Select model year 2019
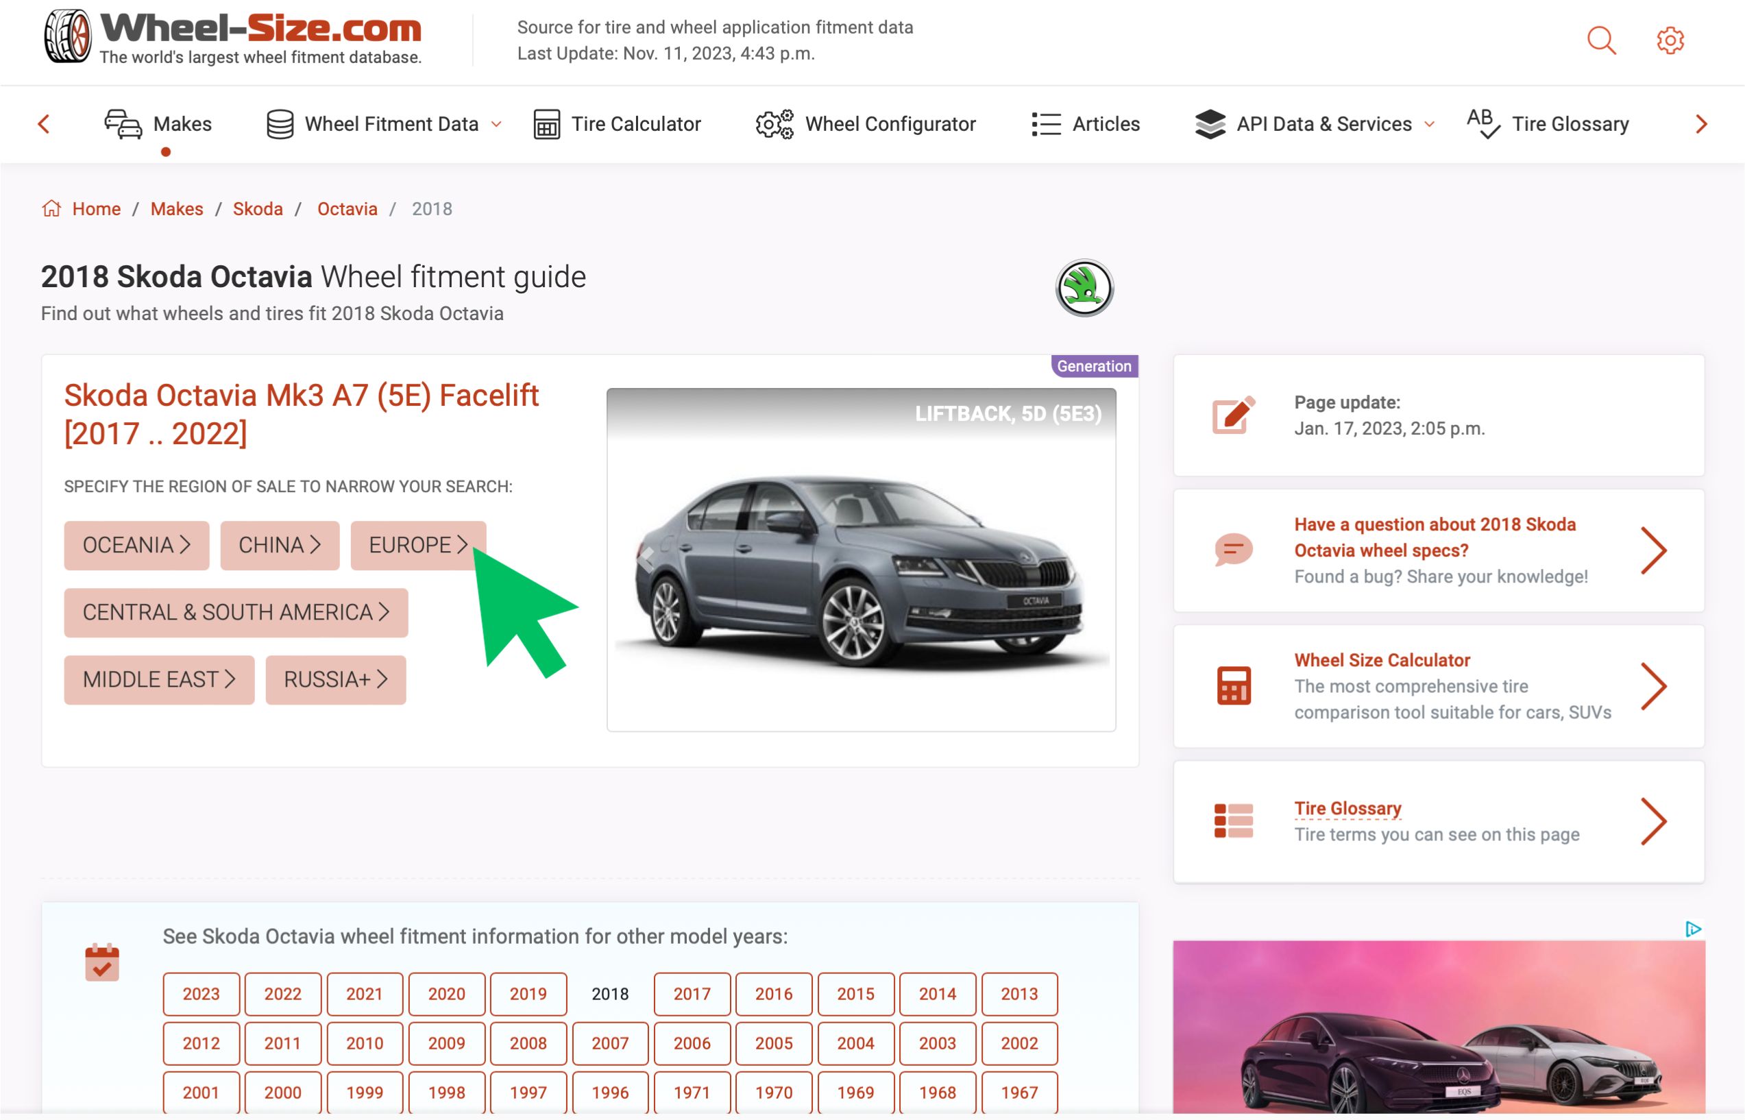 [528, 994]
